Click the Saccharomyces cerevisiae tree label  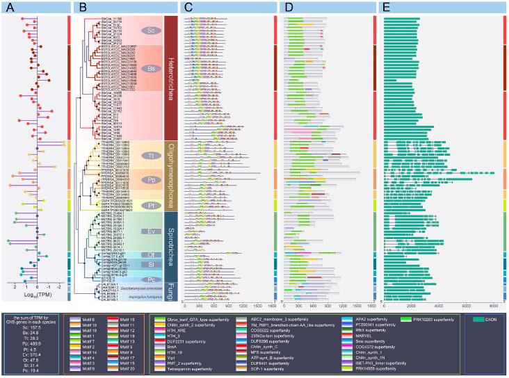pos(143,288)
